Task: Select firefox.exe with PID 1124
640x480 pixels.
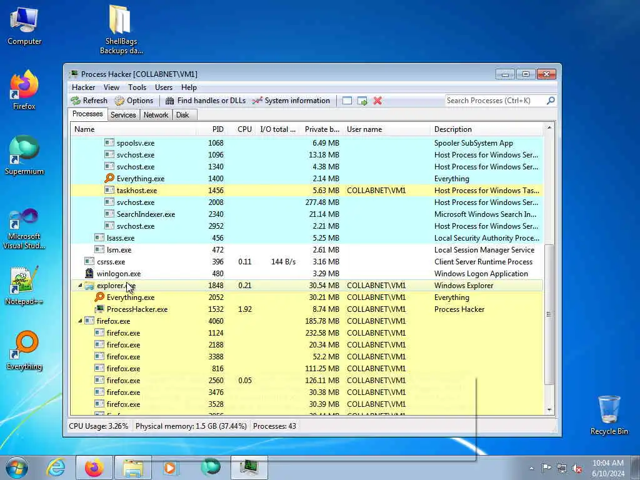Action: point(306,332)
